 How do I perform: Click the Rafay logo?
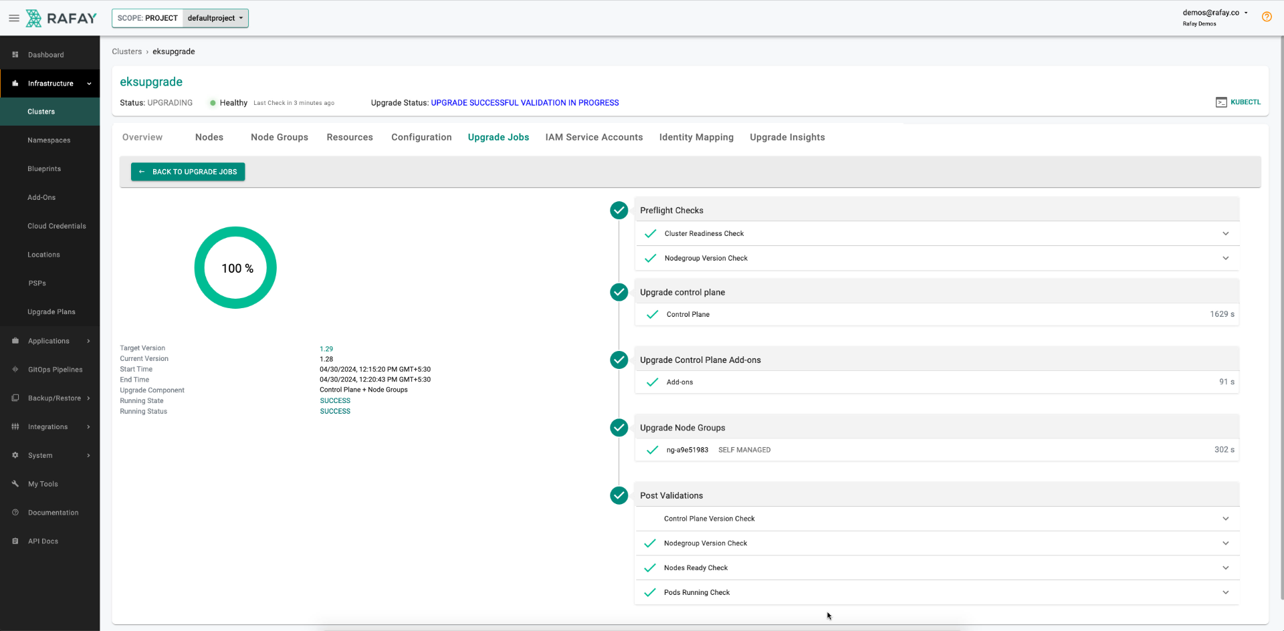tap(62, 18)
